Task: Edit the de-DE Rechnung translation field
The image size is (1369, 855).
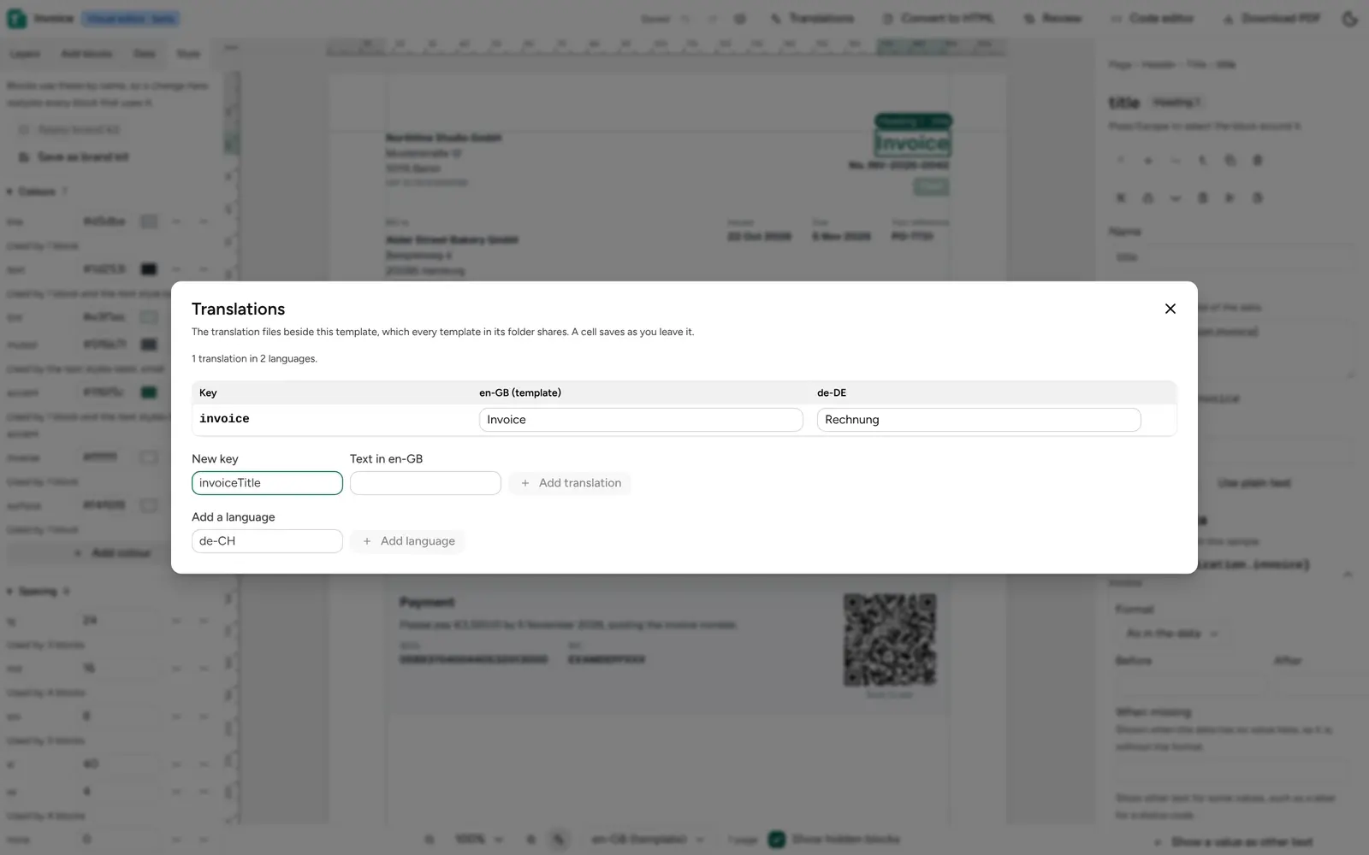Action: (x=979, y=420)
